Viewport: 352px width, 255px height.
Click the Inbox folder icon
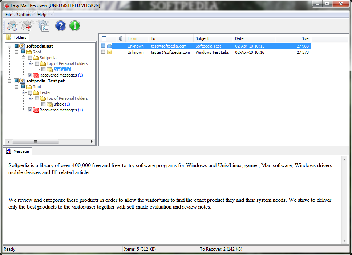(x=50, y=104)
